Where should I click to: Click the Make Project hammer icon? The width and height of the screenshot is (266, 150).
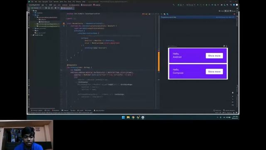coord(174,5)
